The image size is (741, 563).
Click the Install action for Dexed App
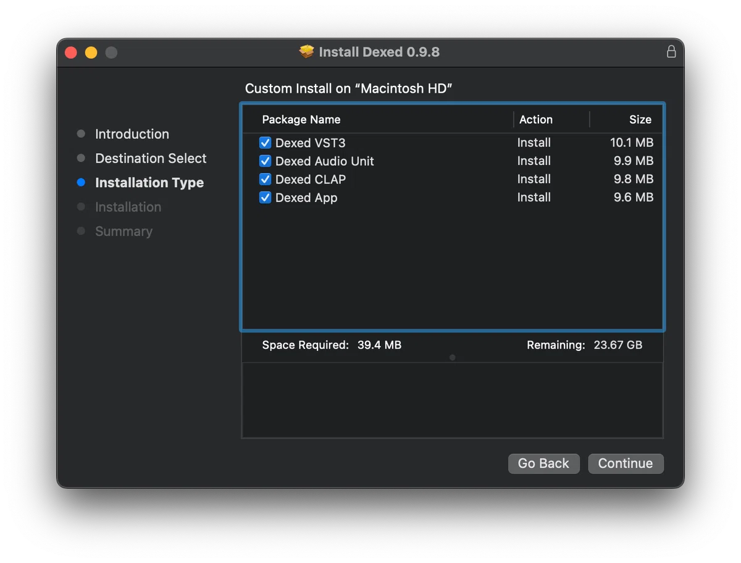[534, 197]
